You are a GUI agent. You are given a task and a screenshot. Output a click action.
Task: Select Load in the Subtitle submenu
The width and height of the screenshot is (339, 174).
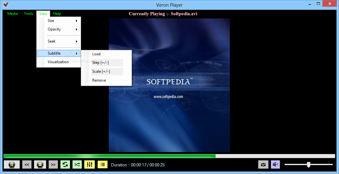coord(106,54)
